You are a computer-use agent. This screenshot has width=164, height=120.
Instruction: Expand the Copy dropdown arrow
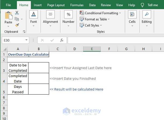(x=22, y=19)
